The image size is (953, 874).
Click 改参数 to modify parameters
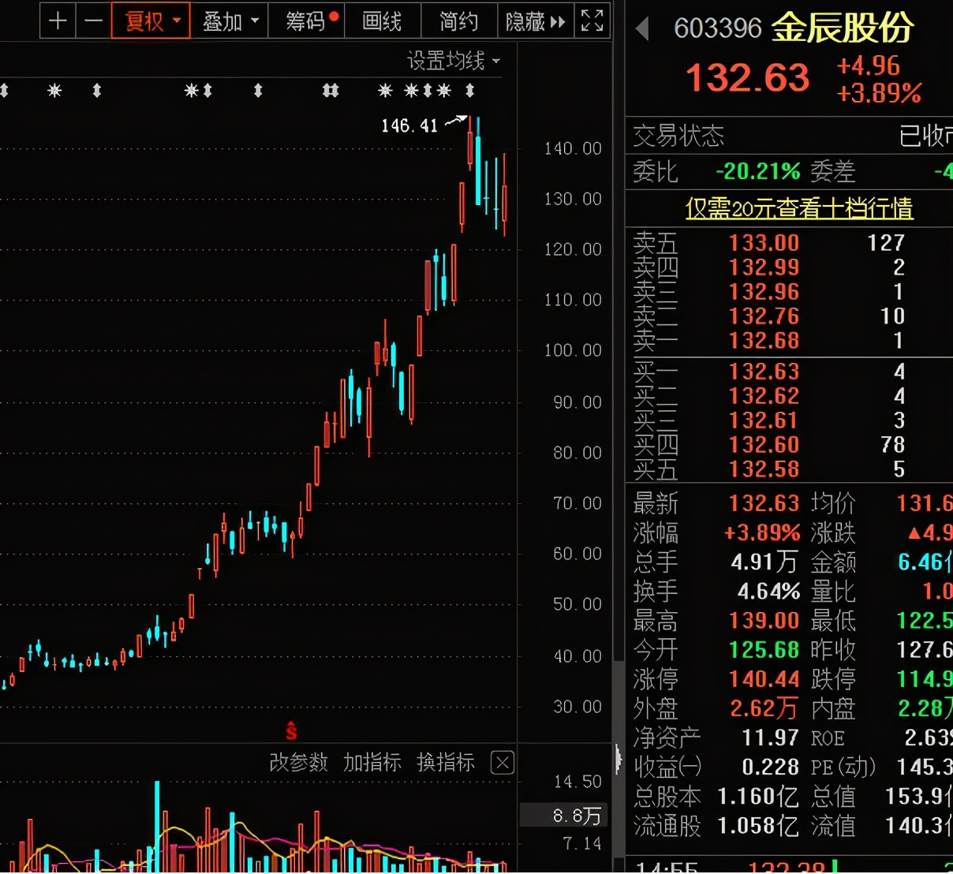[298, 762]
